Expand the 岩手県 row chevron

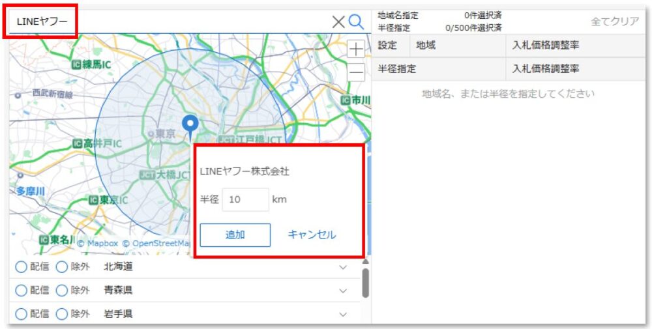[x=343, y=315]
